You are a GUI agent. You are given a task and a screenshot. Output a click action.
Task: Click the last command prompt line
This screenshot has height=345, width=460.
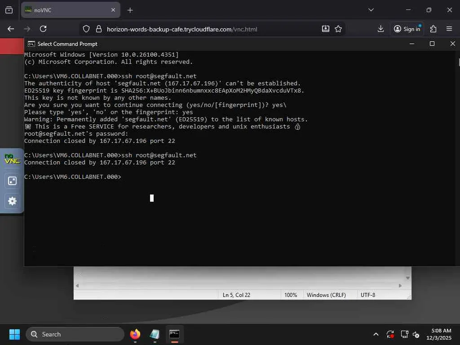click(x=73, y=177)
